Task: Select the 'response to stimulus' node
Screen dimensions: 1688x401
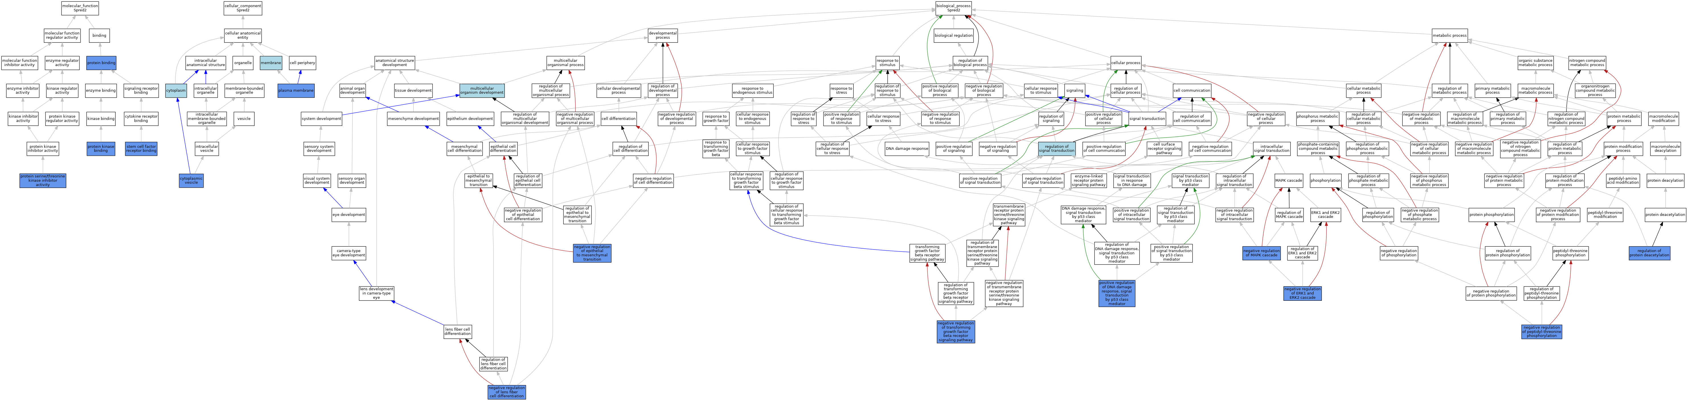Action: pyautogui.click(x=887, y=63)
